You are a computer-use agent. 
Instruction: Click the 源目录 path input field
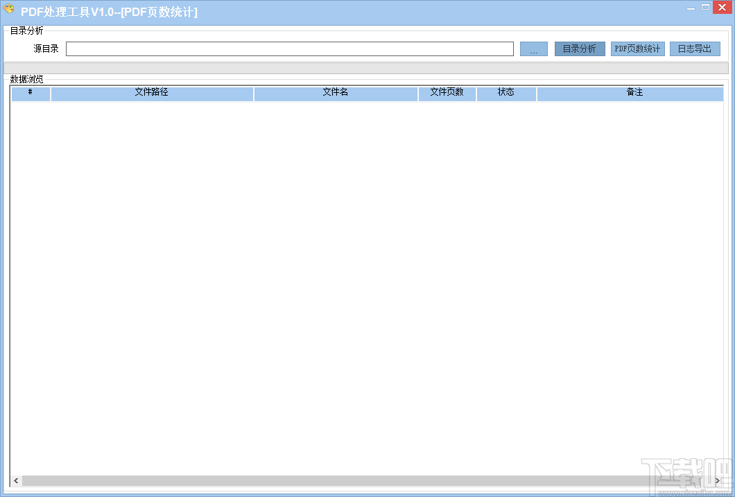click(290, 49)
